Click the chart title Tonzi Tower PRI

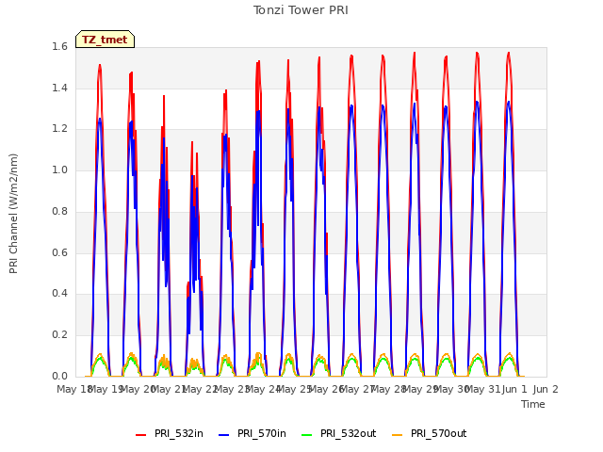tap(301, 10)
